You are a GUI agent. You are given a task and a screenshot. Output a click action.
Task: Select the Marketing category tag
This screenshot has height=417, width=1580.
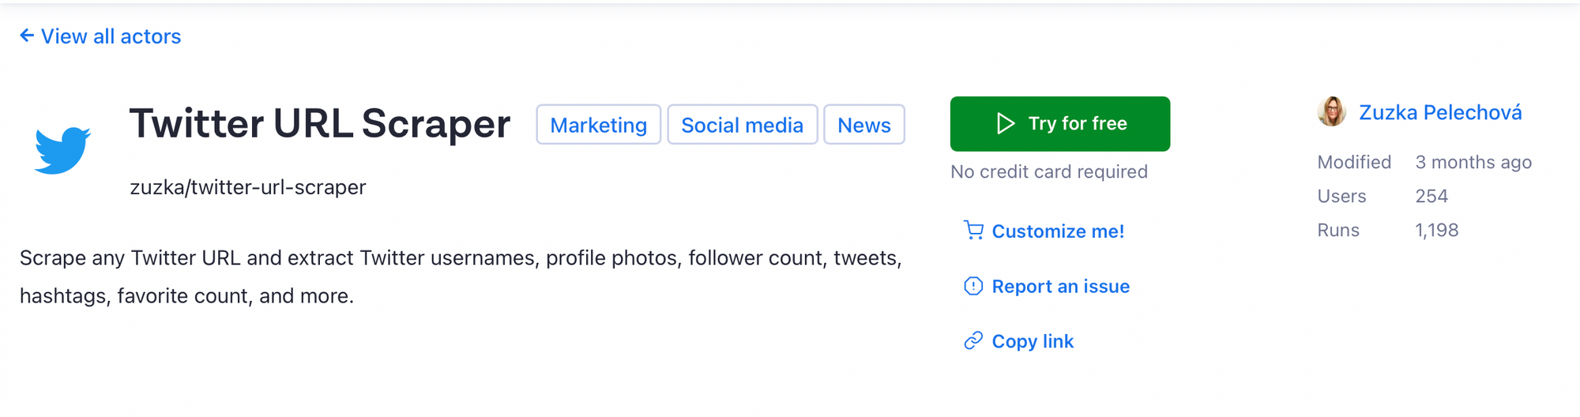coord(598,125)
